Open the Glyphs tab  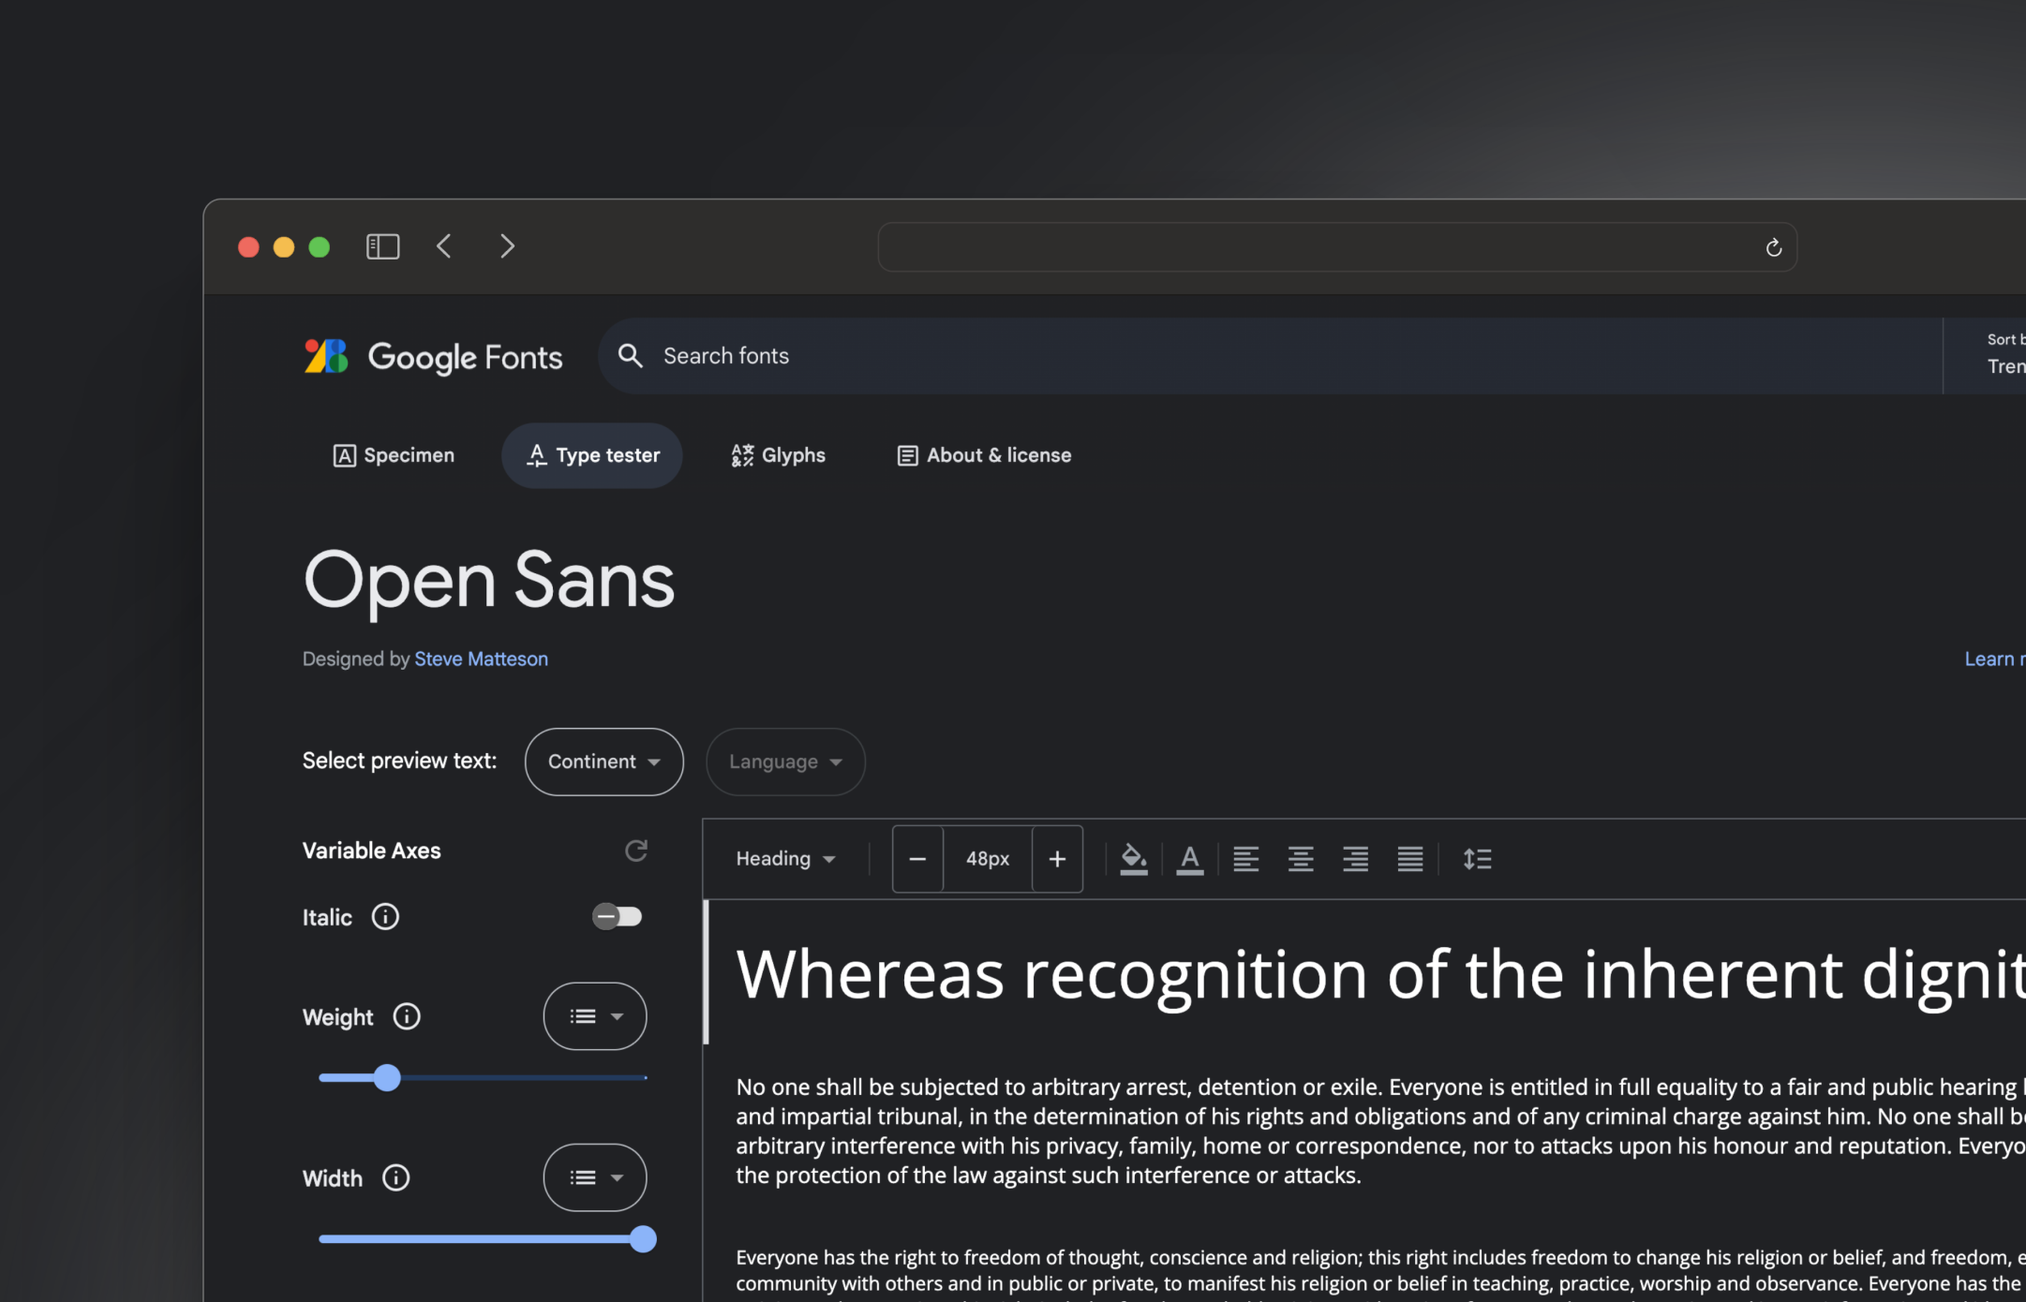(778, 455)
